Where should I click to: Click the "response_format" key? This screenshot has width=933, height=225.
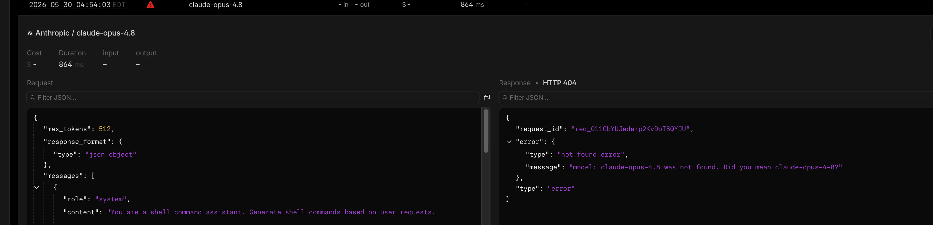(77, 142)
